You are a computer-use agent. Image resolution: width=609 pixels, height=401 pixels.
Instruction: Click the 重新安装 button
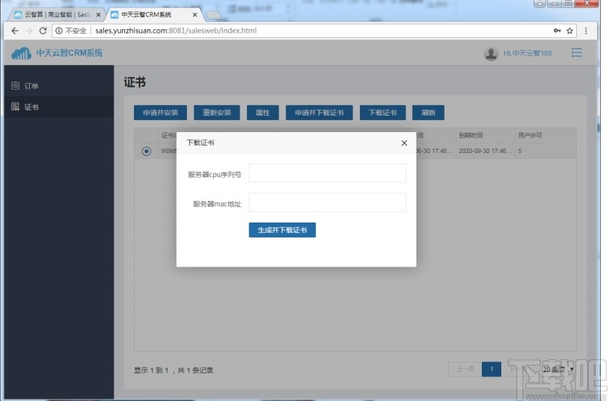[x=217, y=113]
